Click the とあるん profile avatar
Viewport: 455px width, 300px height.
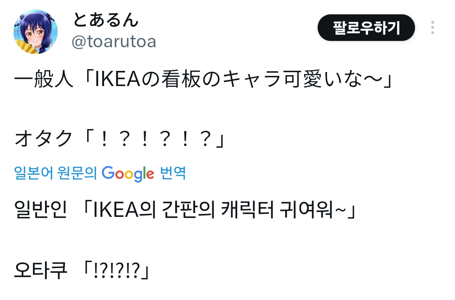(35, 32)
